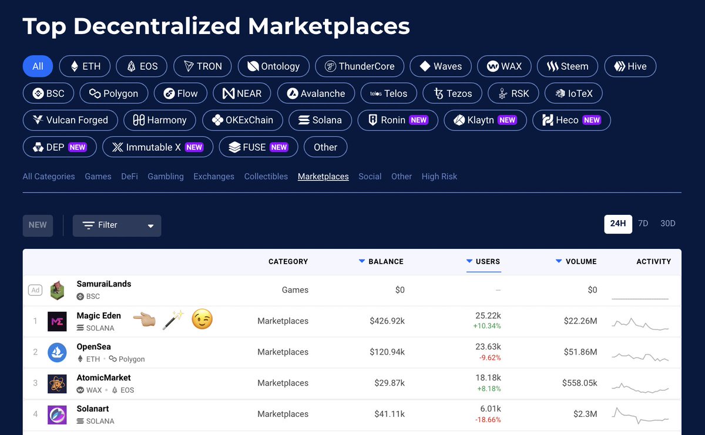
Task: Open the Other category tab
Action: pos(402,176)
